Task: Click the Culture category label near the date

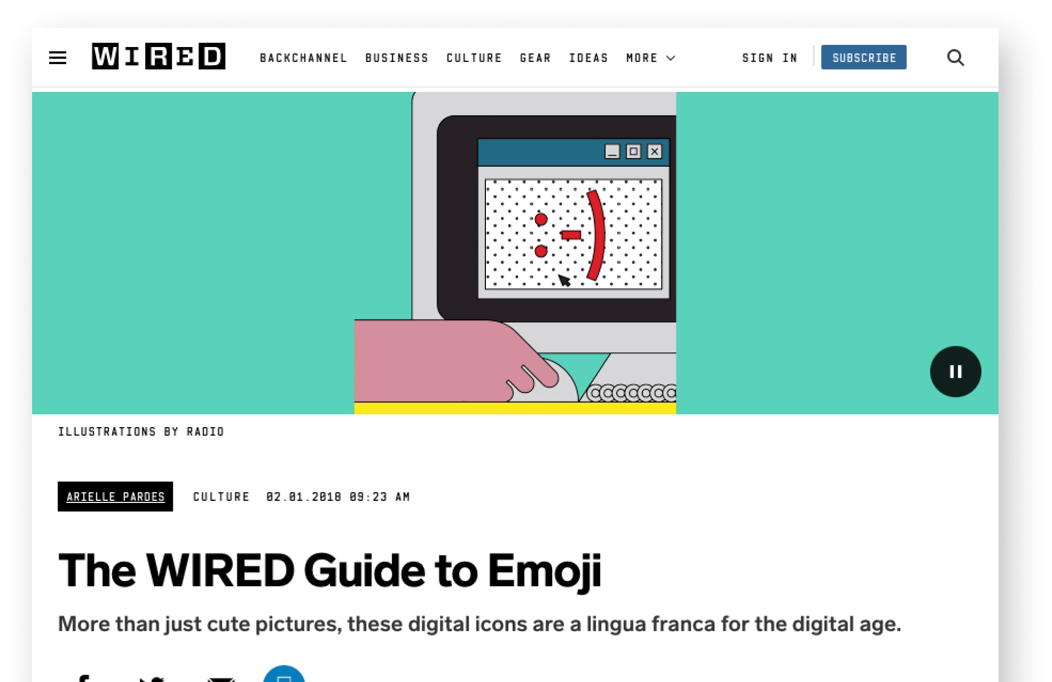Action: coord(221,497)
